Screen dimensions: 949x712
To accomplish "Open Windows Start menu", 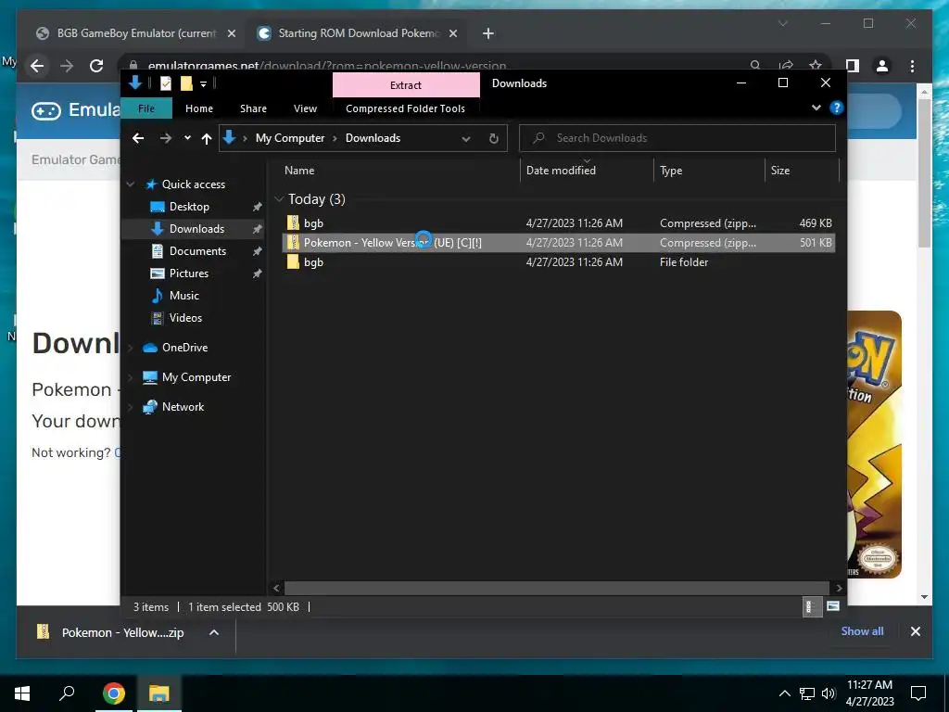I will (22, 693).
